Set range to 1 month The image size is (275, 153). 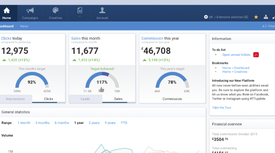[x=24, y=123]
